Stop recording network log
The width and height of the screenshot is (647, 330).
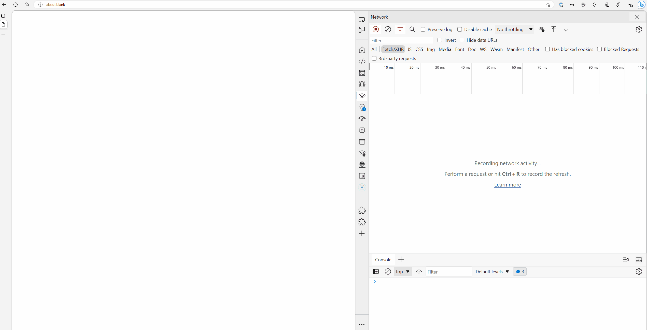tap(375, 29)
